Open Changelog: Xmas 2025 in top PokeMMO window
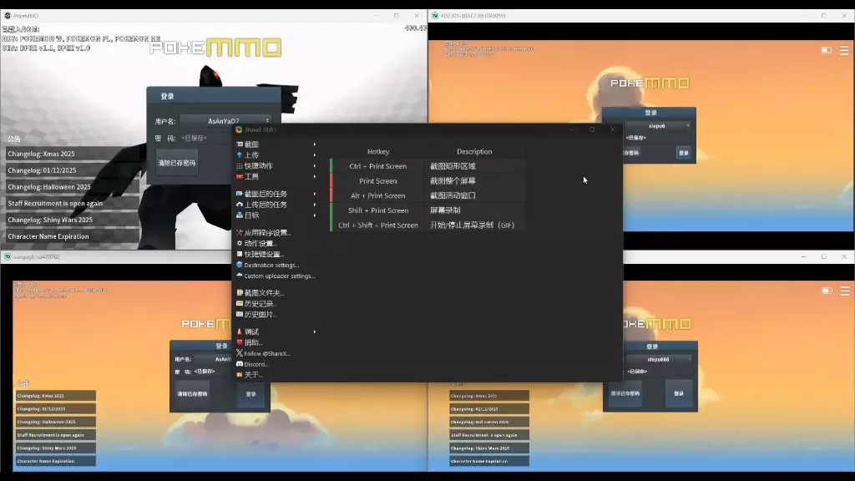This screenshot has height=481, width=855. click(x=71, y=154)
